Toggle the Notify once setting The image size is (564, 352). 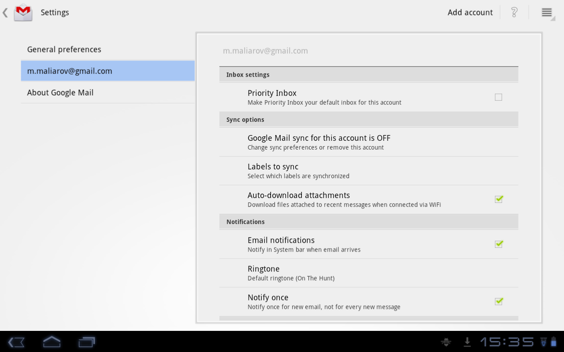498,301
